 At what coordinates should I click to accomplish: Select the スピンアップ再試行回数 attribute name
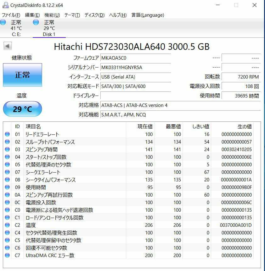(49, 195)
